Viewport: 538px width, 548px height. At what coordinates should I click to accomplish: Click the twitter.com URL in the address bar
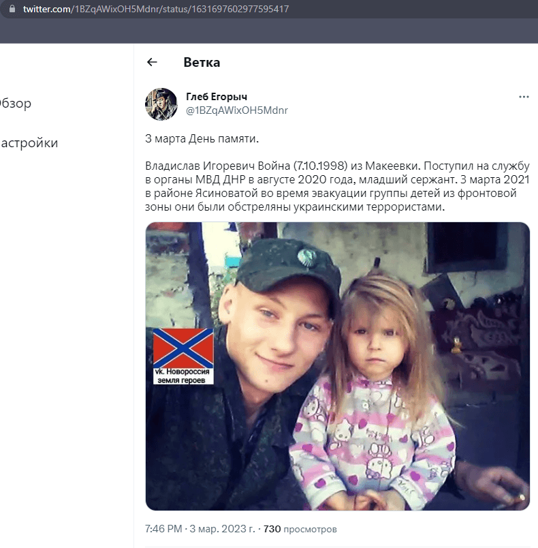point(48,10)
